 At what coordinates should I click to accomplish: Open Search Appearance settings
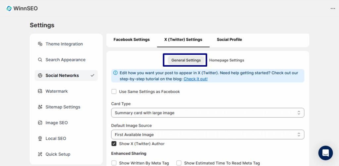[66, 60]
